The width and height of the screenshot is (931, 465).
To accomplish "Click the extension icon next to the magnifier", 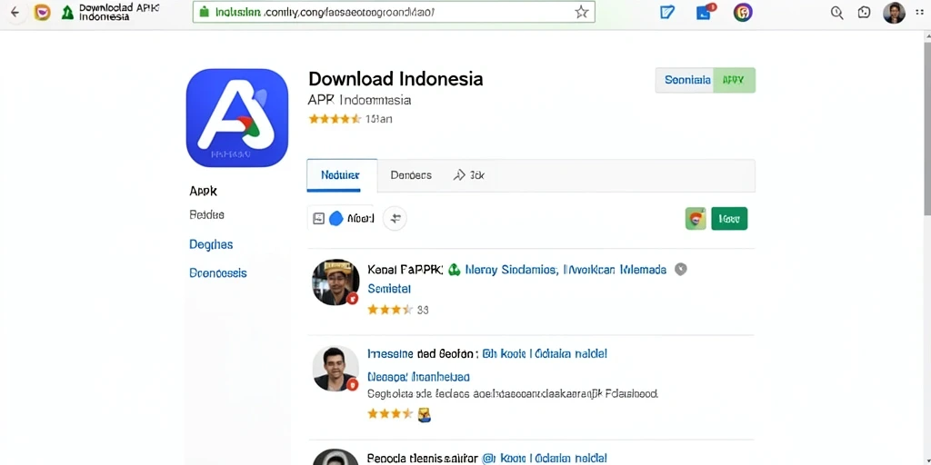I will [865, 13].
